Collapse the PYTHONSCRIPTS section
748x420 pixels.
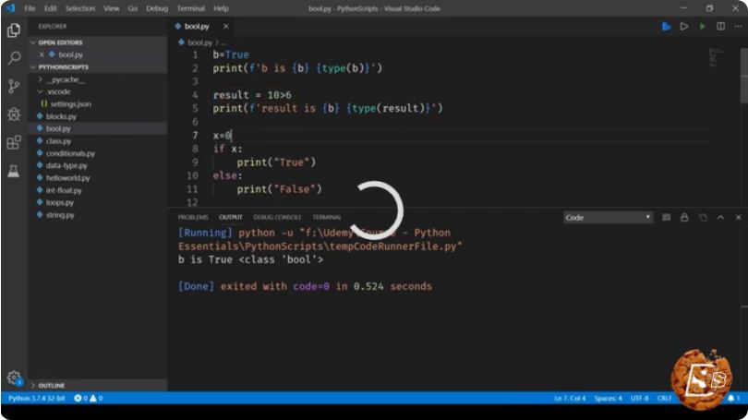click(63, 67)
